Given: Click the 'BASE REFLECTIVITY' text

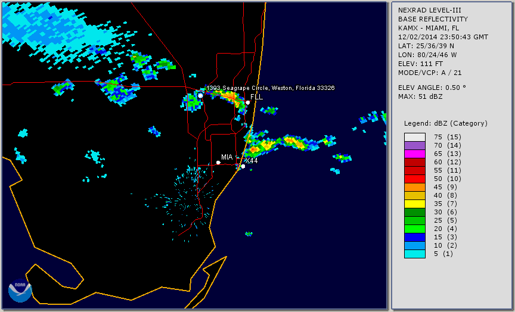Looking at the screenshot, I should coord(433,20).
